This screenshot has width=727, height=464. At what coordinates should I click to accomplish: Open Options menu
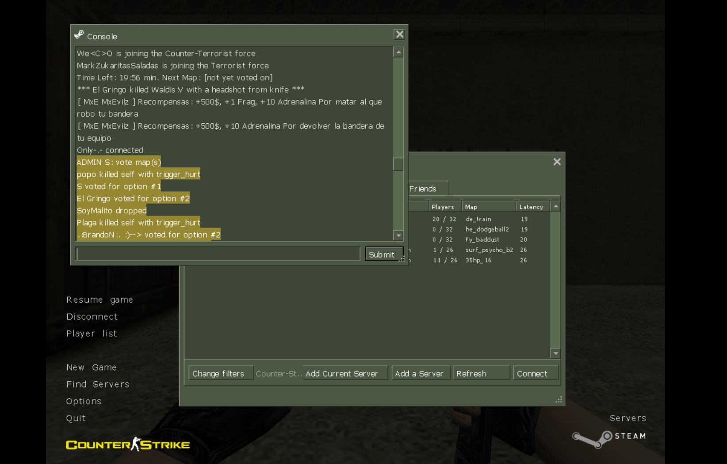84,401
